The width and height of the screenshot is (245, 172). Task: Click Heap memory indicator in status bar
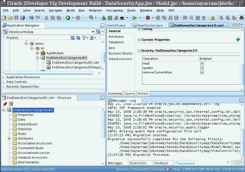point(208,169)
